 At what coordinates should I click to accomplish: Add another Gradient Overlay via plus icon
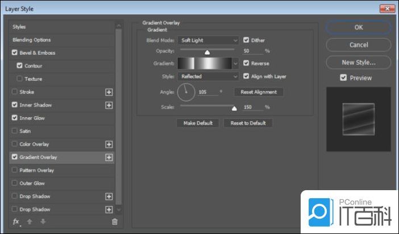tap(109, 157)
